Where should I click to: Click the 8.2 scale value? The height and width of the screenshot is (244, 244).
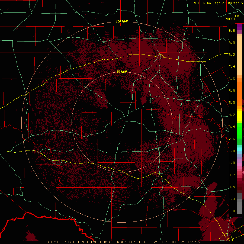[x=232, y=54]
